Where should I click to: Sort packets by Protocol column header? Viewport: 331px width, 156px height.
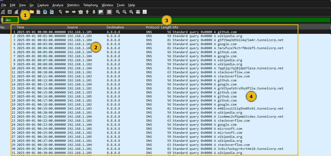click(152, 27)
